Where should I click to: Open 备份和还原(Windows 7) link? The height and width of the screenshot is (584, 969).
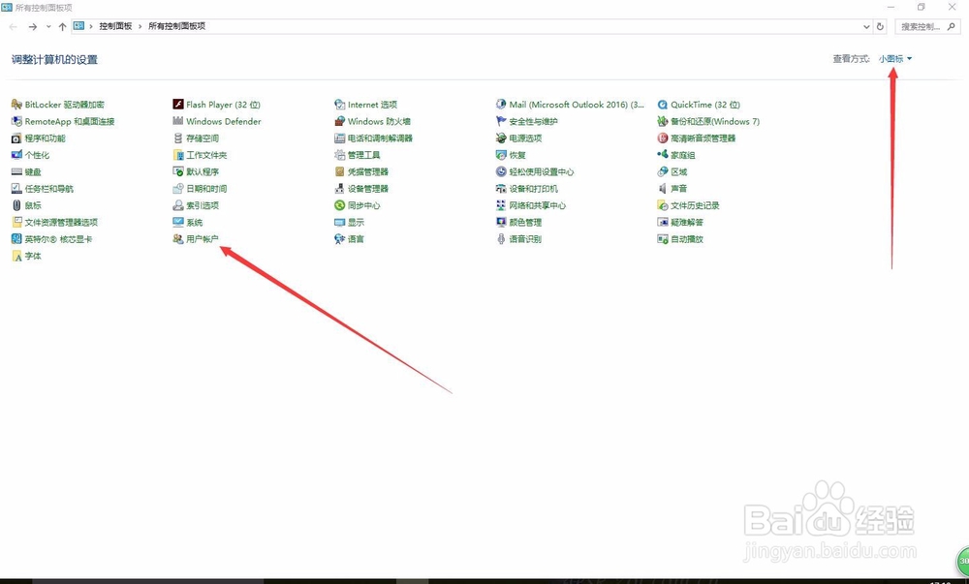click(714, 122)
